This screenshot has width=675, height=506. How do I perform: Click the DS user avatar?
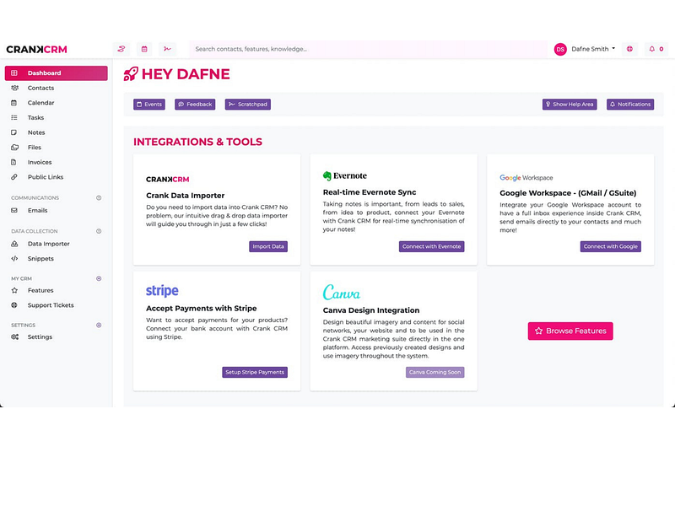pyautogui.click(x=560, y=50)
